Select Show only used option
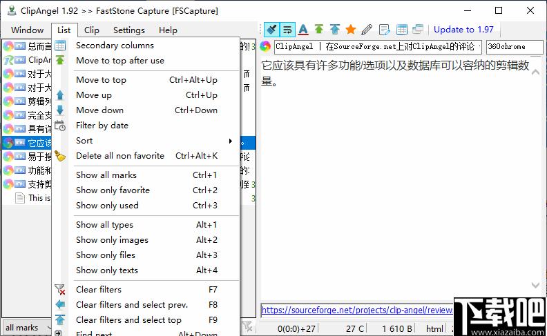Viewport: 547px width, 336px height. (146, 206)
